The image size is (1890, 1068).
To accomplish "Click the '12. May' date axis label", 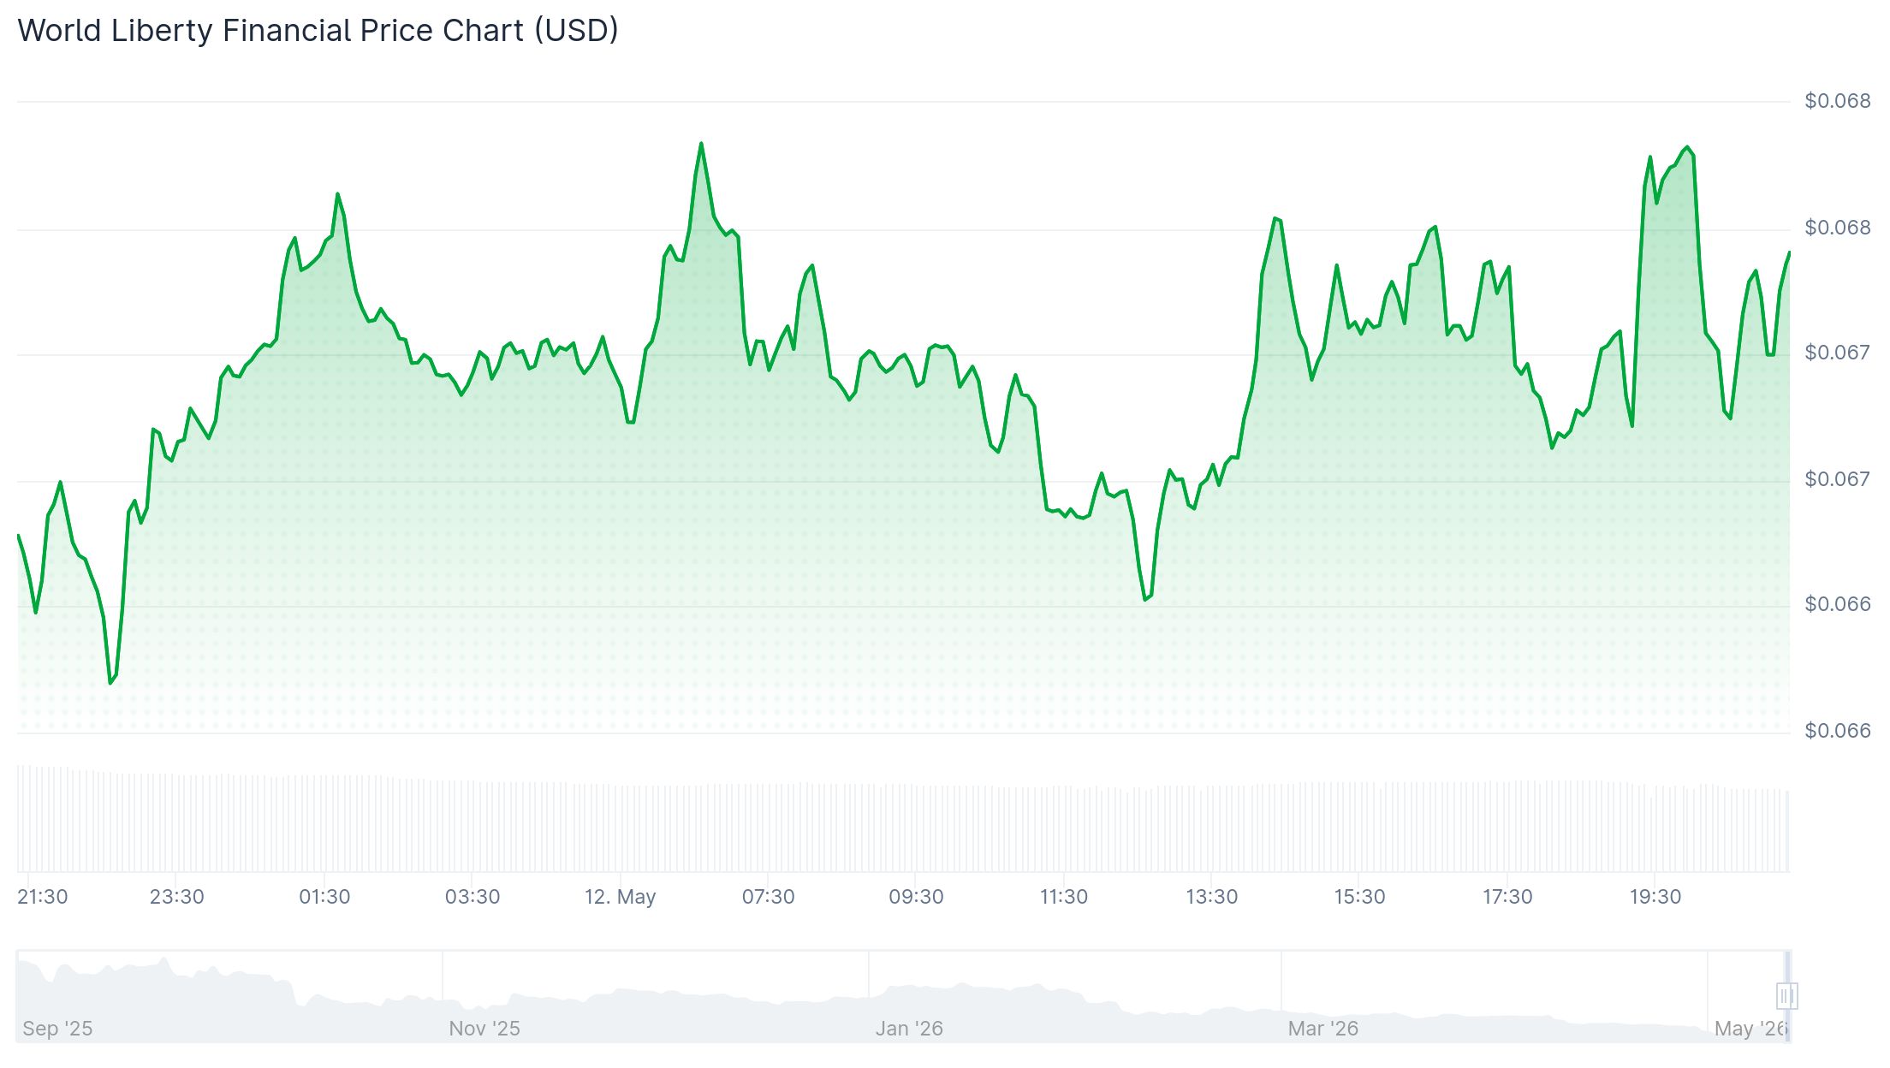I will coord(620,897).
